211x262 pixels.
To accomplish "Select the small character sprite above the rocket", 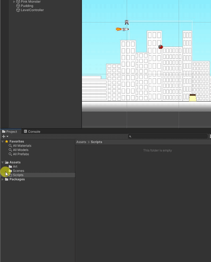I will 127,22.
